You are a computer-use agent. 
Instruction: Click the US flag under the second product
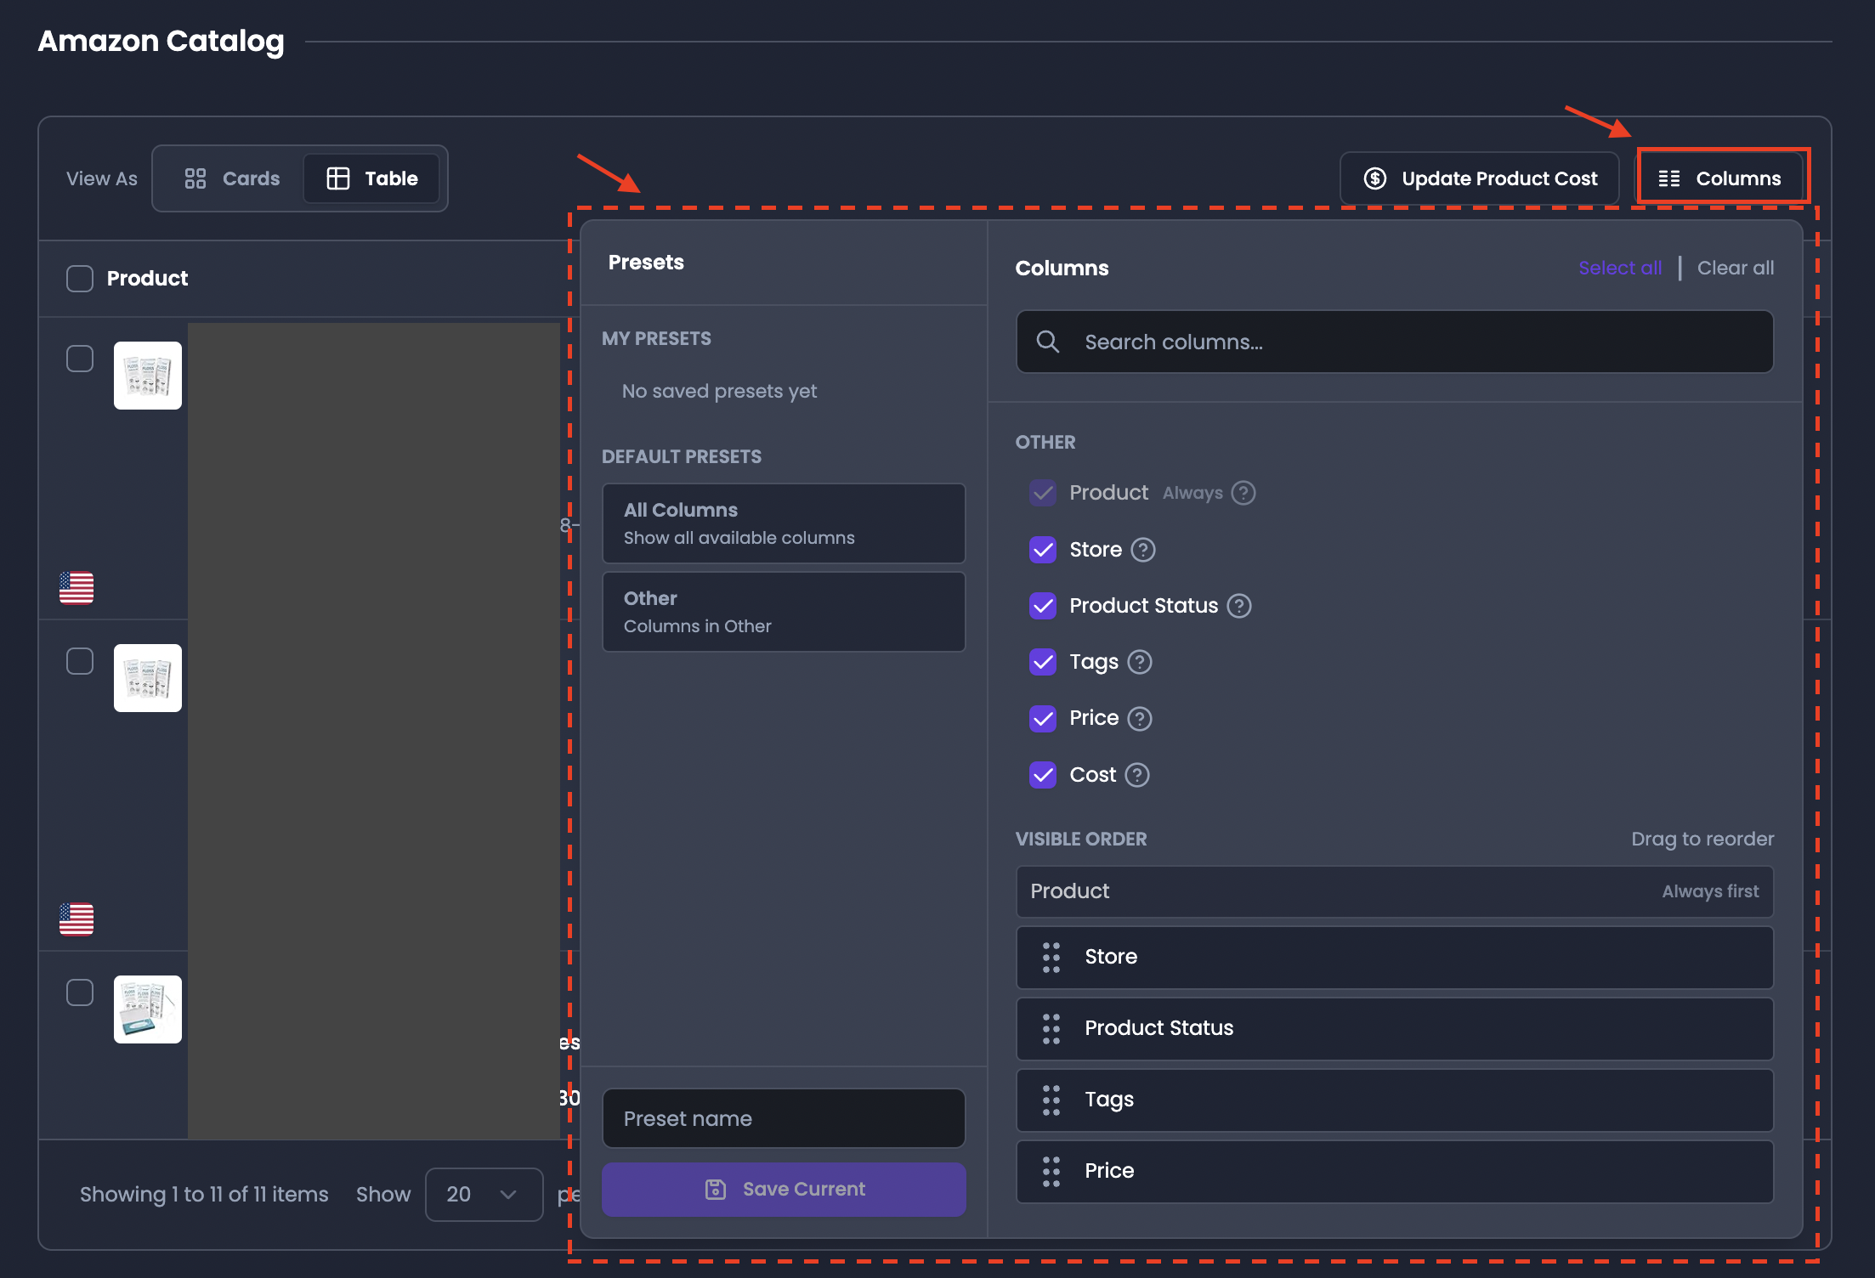click(x=76, y=919)
